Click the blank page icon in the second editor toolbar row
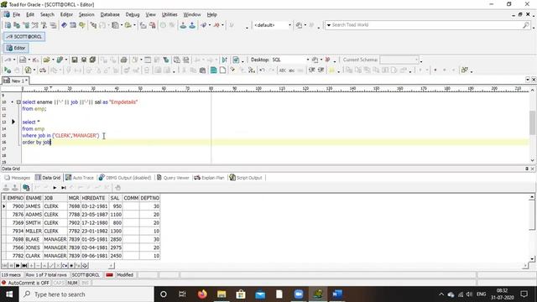This screenshot has width=537, height=302. pyautogui.click(x=222, y=70)
